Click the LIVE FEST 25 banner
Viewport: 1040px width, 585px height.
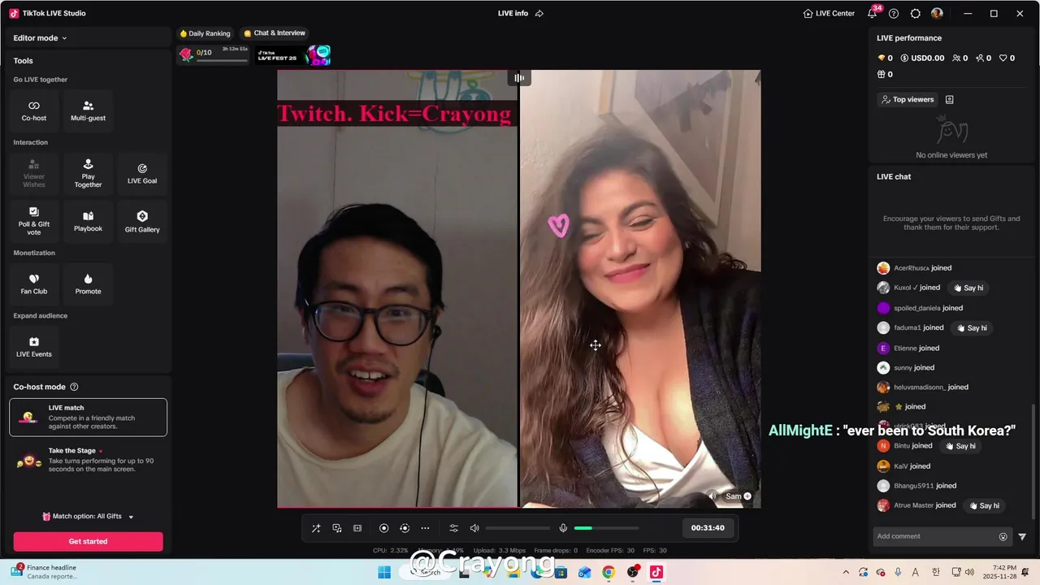click(293, 55)
